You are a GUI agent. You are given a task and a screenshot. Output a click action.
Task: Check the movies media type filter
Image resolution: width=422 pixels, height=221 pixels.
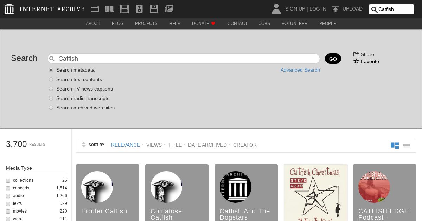click(8, 212)
